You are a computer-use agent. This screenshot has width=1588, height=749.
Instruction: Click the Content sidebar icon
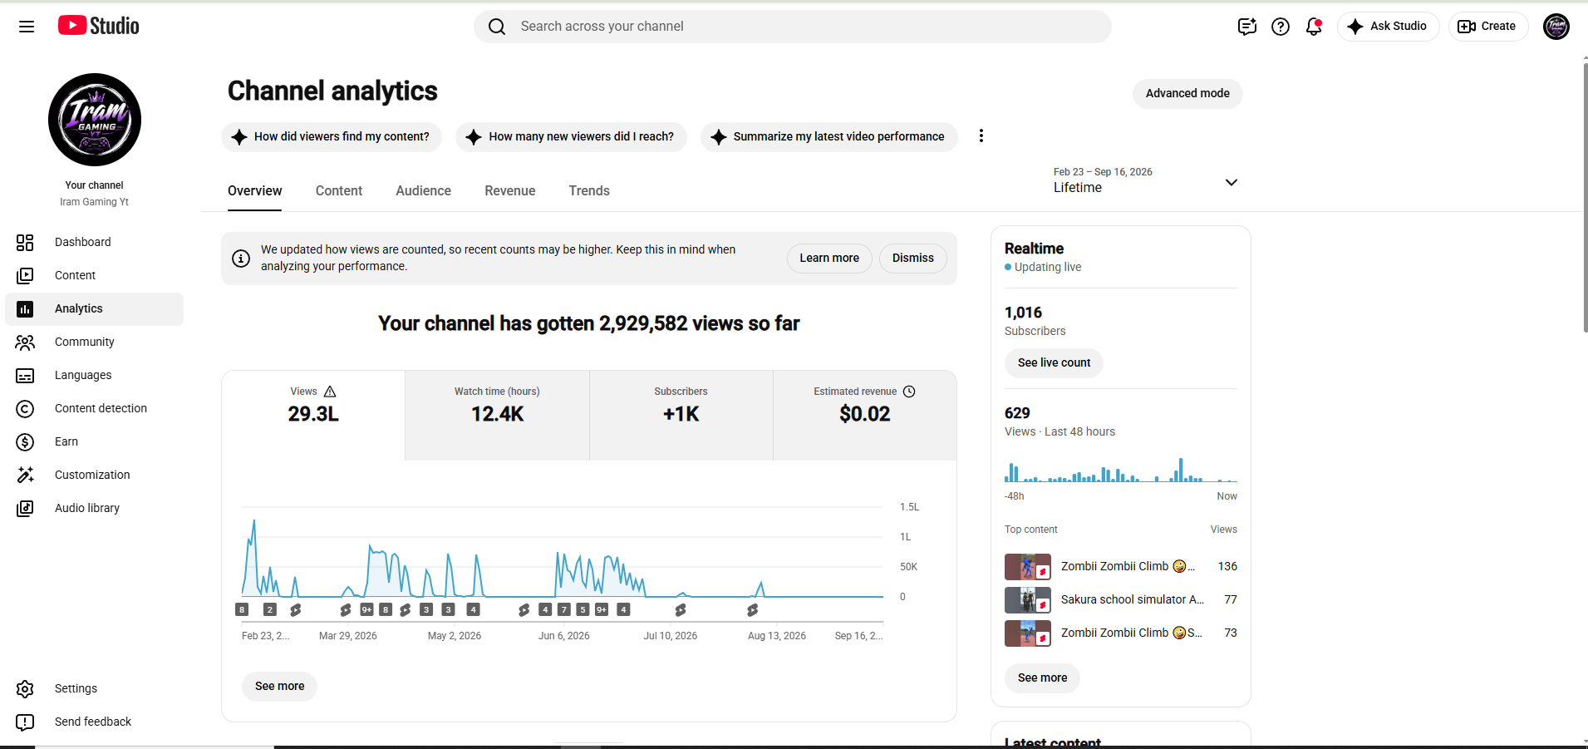click(x=25, y=275)
